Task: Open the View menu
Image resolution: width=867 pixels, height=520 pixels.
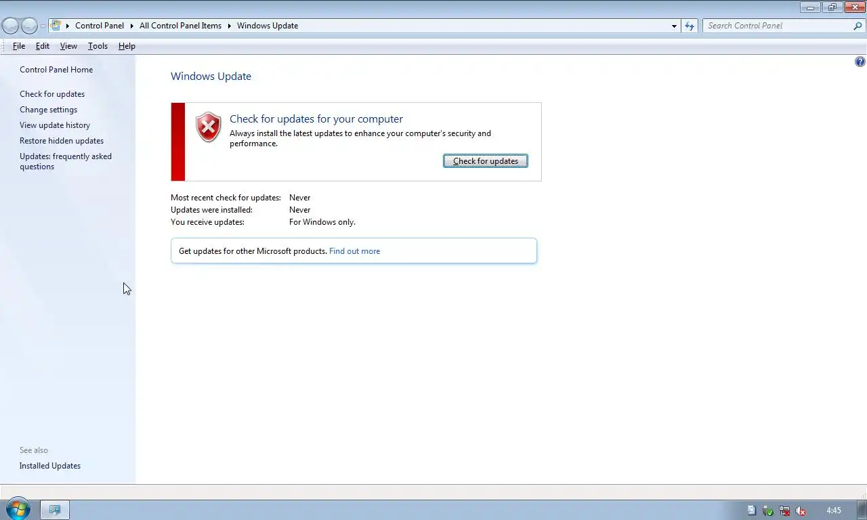Action: click(68, 46)
